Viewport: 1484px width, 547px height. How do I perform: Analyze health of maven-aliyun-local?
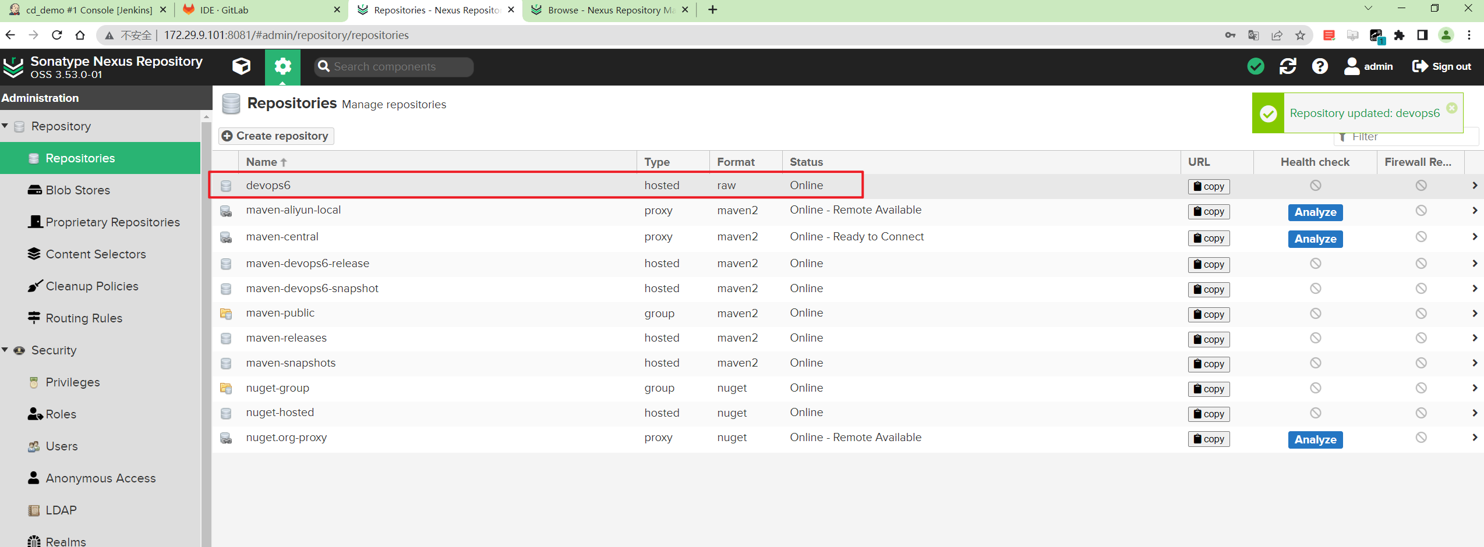point(1315,212)
